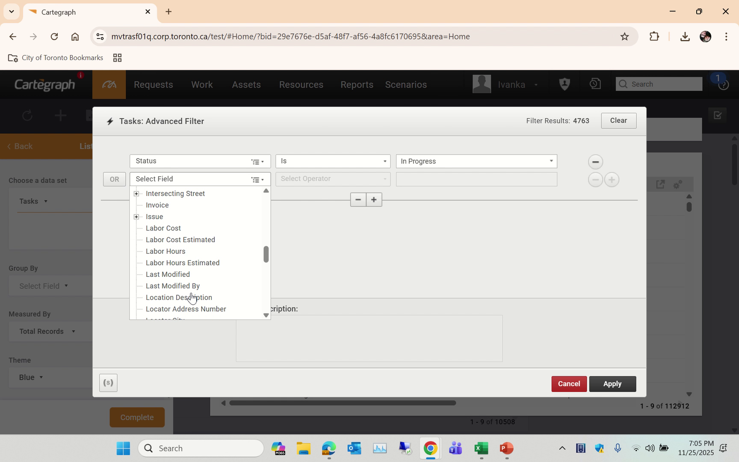This screenshot has width=739, height=462.
Task: Expand the Issue field tree node
Action: pos(136,216)
